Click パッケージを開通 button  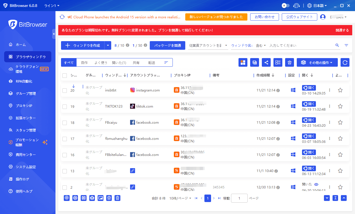(168, 45)
